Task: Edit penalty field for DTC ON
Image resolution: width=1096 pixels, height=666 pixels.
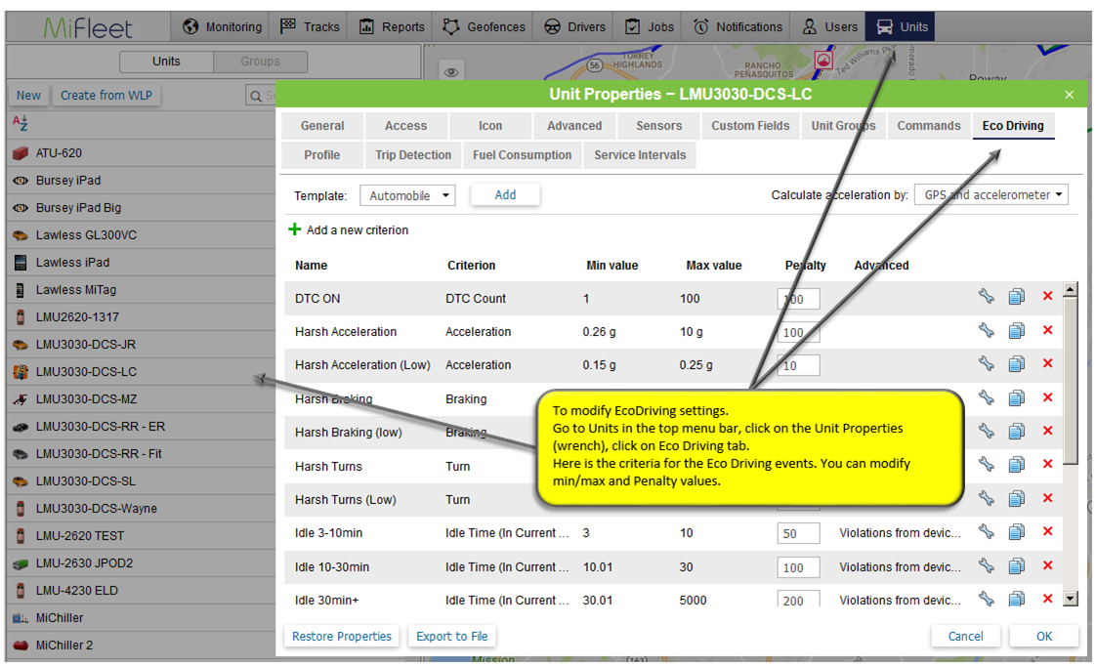Action: coord(798,299)
